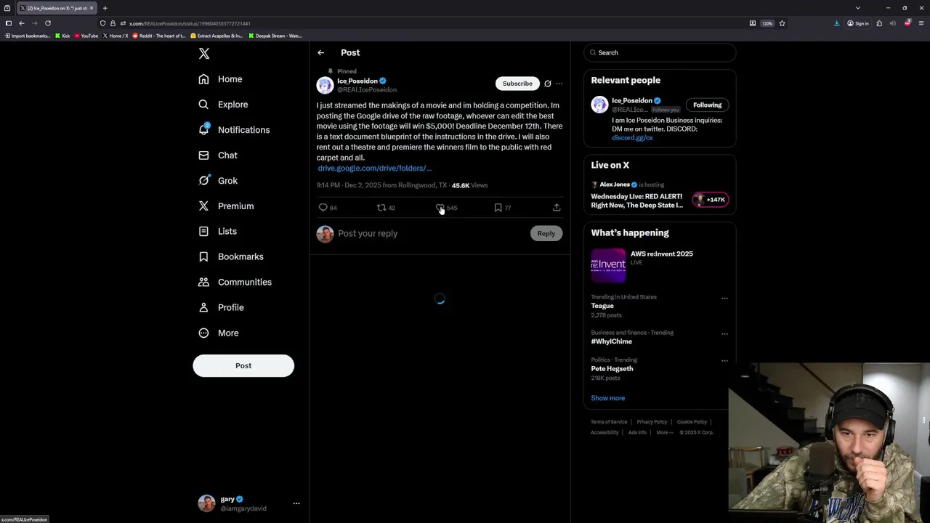Open Notifications in sidebar

[x=234, y=130]
